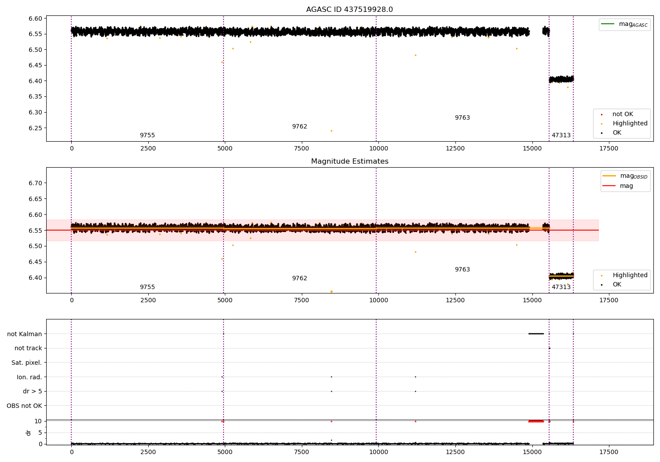The width and height of the screenshot is (660, 462).
Task: Click the red line swatch beside 'mag' in middle legend
Action: coord(609,186)
